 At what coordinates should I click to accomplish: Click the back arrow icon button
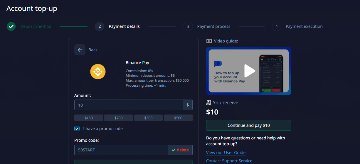click(x=80, y=50)
